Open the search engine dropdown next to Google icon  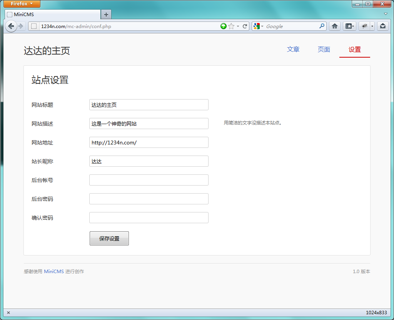point(262,27)
